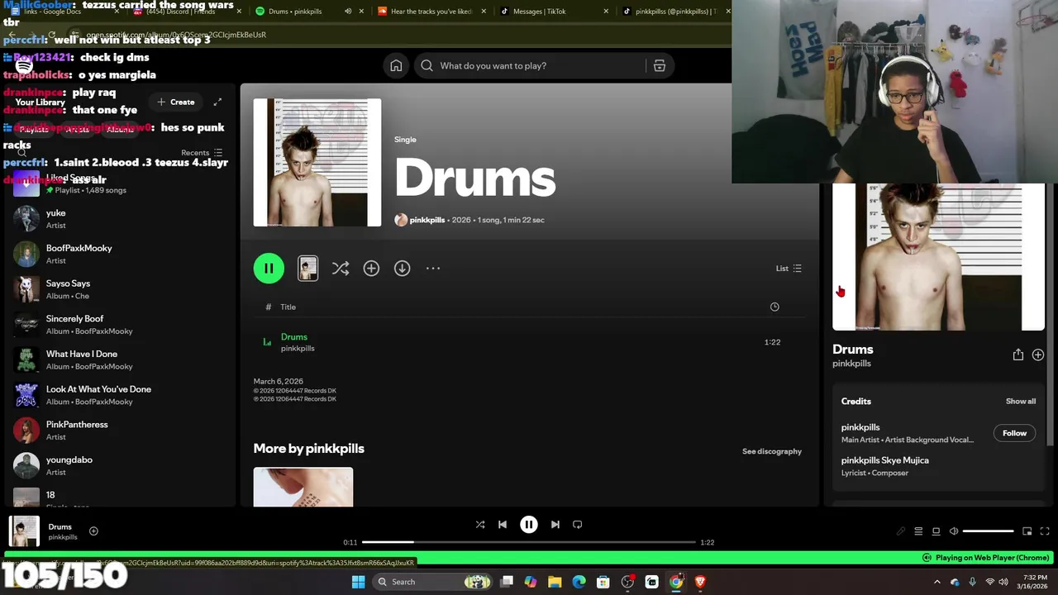Add Drums to Liked Songs in Now Playing panel

point(1038,355)
